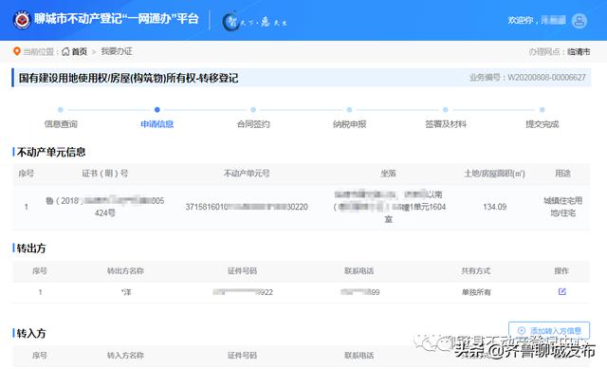Click the 单独所有 ownership cell

tap(476, 292)
